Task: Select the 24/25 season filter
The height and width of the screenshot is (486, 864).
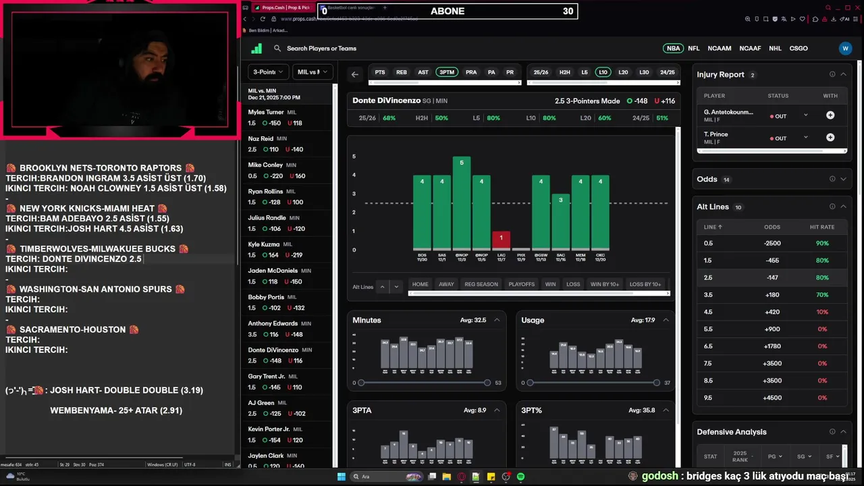Action: (668, 72)
